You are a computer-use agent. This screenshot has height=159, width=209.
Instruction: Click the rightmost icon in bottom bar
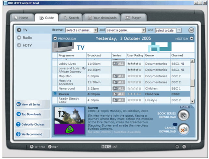pos(184,147)
